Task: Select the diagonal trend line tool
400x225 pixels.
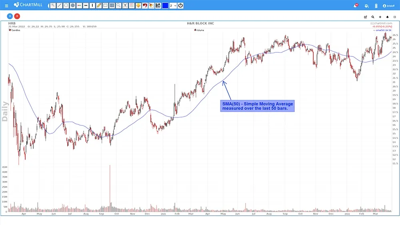Action: [60, 5]
